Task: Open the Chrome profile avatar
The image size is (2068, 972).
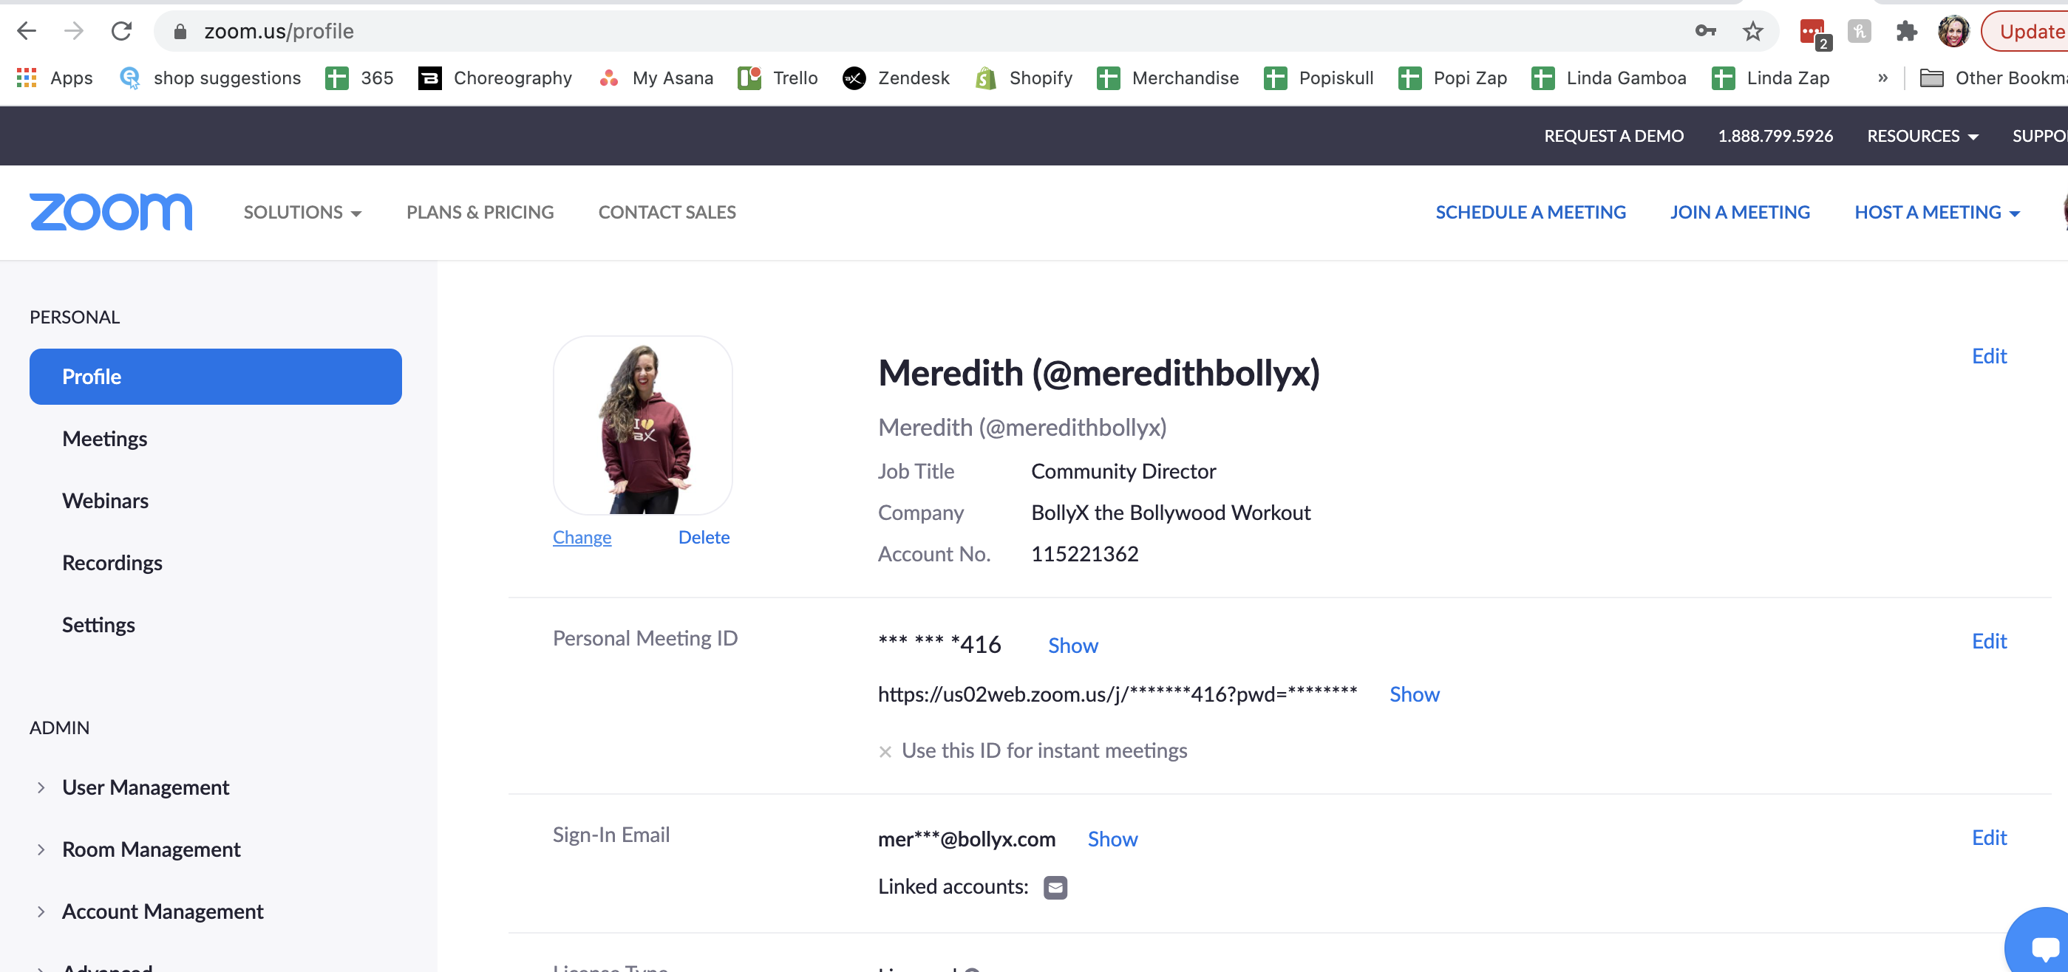Action: pyautogui.click(x=1953, y=31)
